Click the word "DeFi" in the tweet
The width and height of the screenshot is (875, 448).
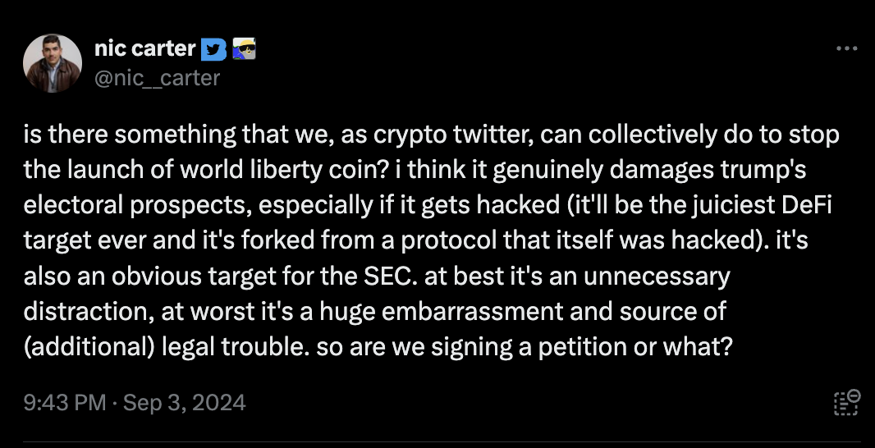coord(810,206)
